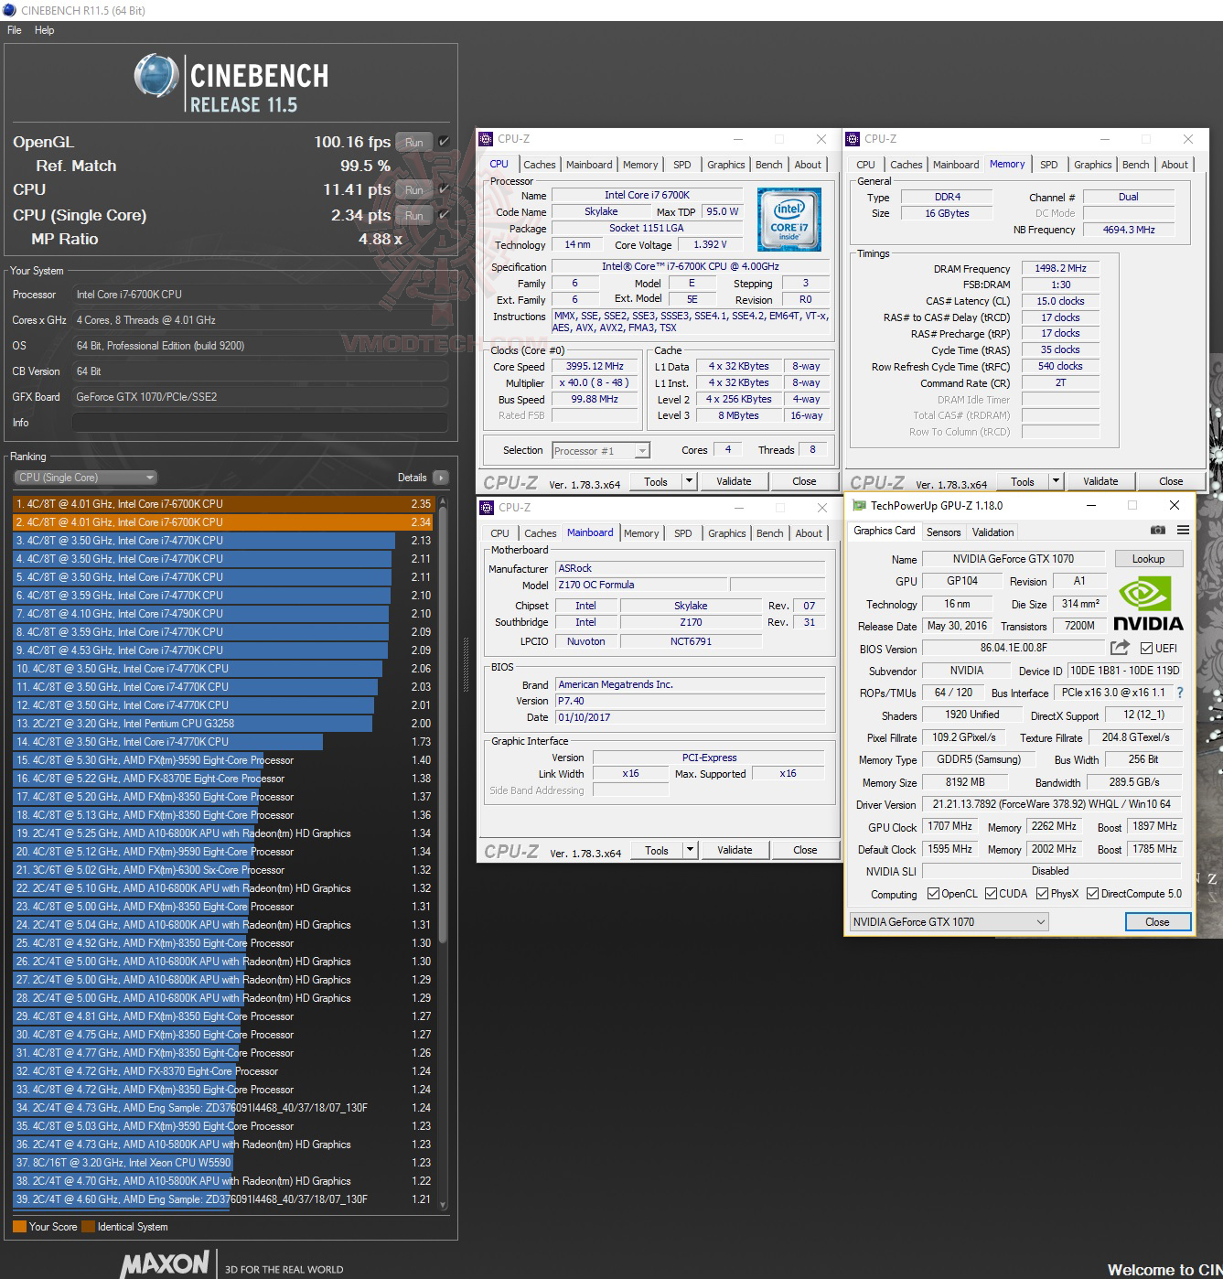Open the NVIDIA GeForce GTX 1070 GPU selector
The image size is (1223, 1279).
point(949,922)
